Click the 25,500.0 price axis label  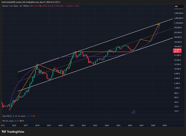(178, 60)
